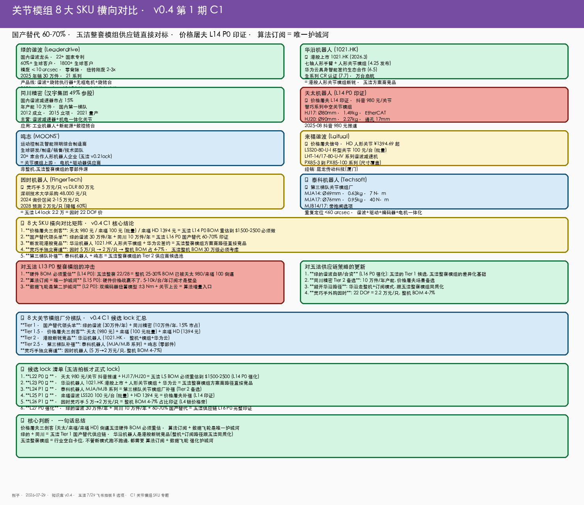Click the page title "关节模组 8 大 SKU 横向对比"

click(x=75, y=10)
